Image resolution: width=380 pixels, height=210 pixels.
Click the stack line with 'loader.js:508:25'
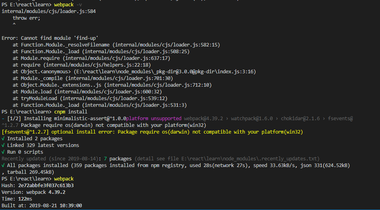(x=101, y=52)
